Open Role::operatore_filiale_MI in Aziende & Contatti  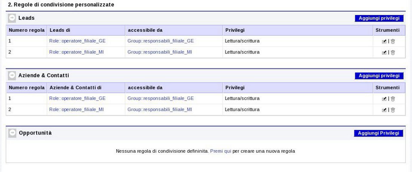pyautogui.click(x=76, y=110)
